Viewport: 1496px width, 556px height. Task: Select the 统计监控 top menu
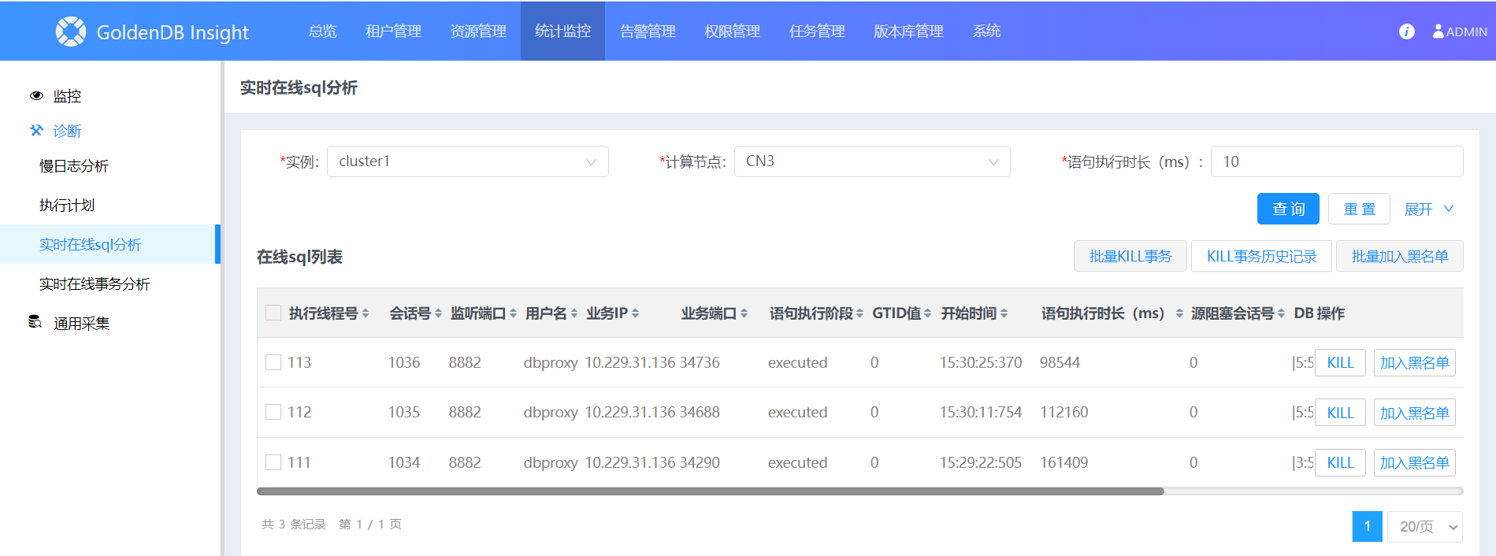(562, 32)
